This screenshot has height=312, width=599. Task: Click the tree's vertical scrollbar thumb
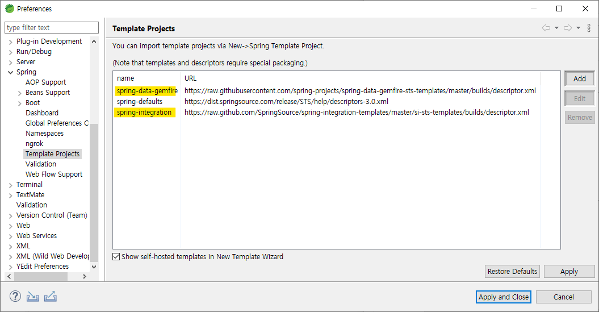(94, 192)
